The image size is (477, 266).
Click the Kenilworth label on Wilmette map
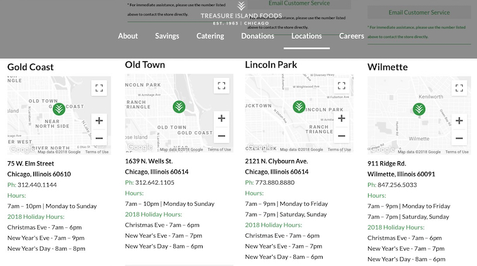(x=430, y=97)
